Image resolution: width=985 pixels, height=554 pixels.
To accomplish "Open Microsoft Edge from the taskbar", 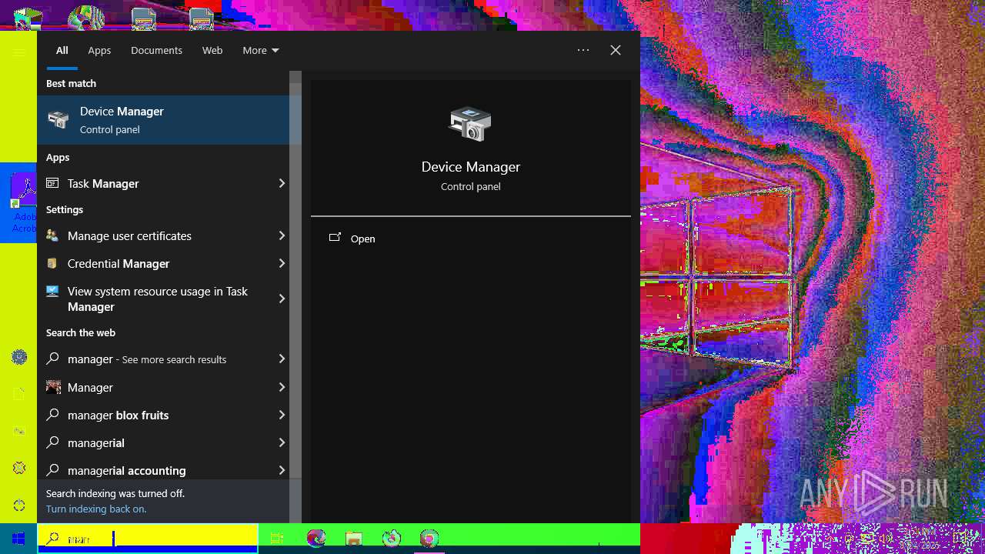I will pos(316,539).
